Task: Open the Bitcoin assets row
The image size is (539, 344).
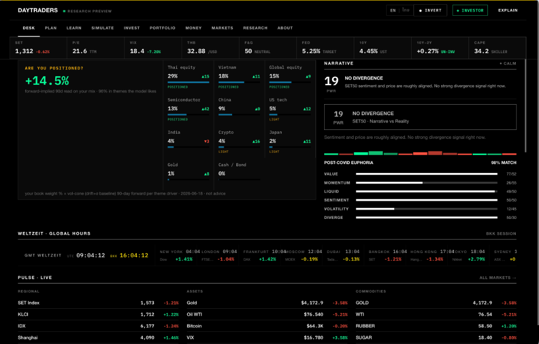Action: pos(267,326)
